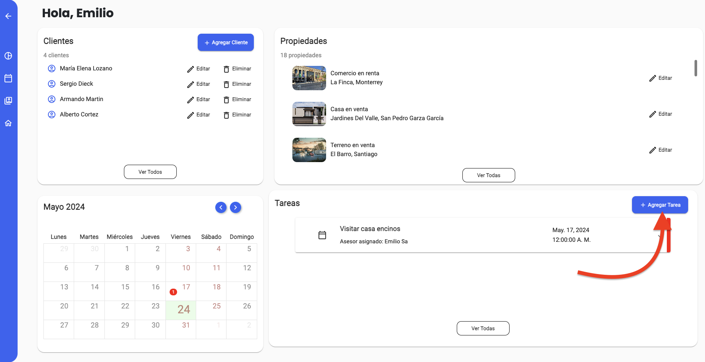Edit the Terreno en venta property
705x362 pixels.
point(661,150)
